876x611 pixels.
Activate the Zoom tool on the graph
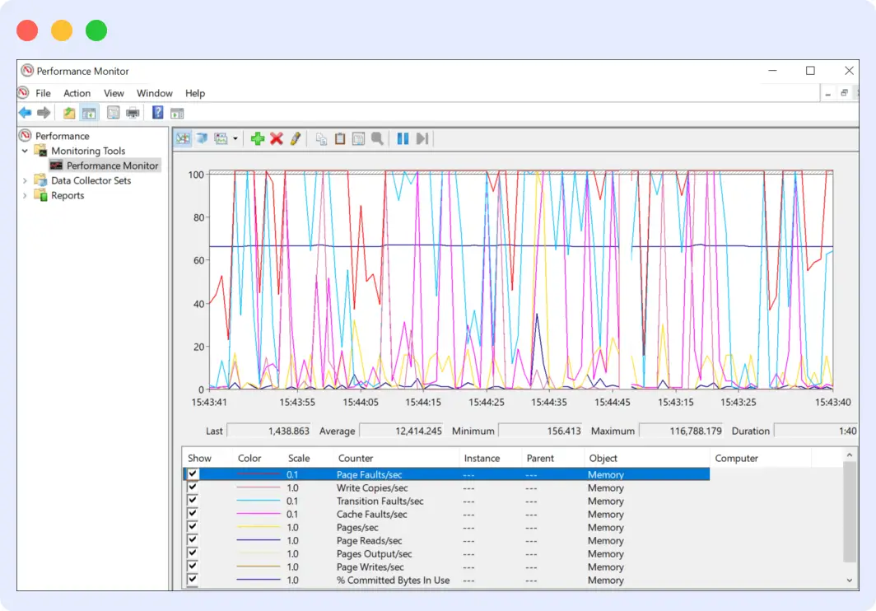377,138
